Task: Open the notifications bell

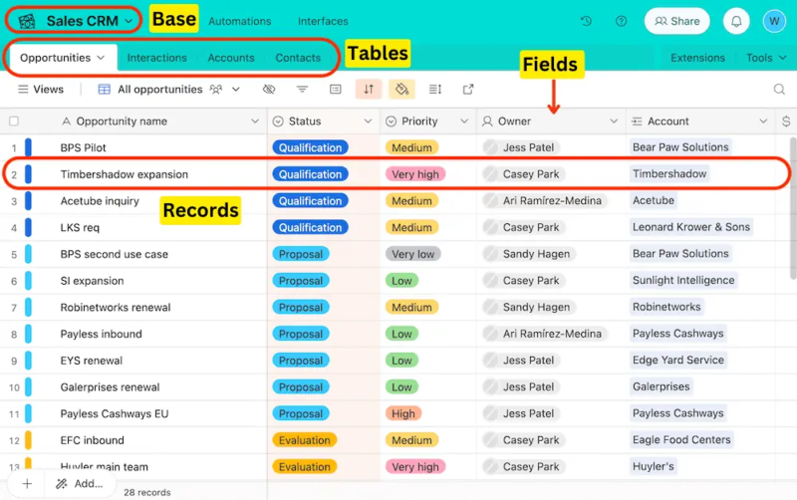Action: [x=736, y=21]
